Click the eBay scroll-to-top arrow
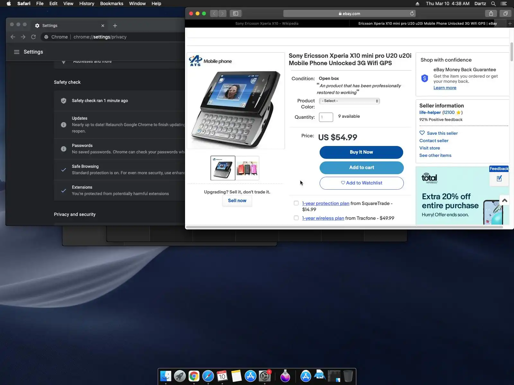The image size is (514, 385). pyautogui.click(x=504, y=201)
